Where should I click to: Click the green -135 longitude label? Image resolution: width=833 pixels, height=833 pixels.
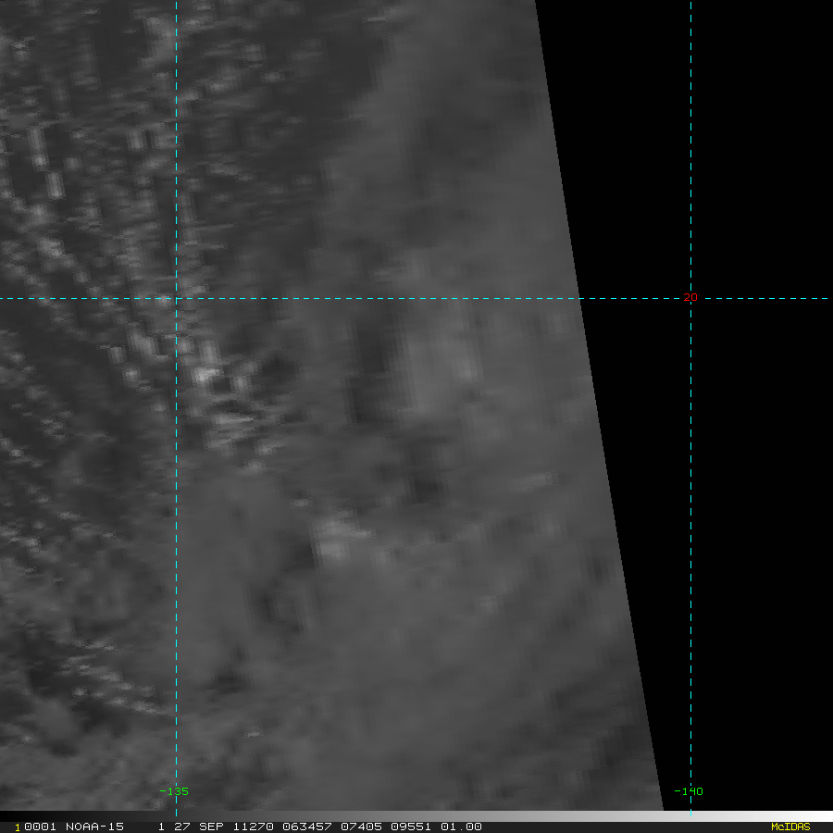[x=174, y=791]
